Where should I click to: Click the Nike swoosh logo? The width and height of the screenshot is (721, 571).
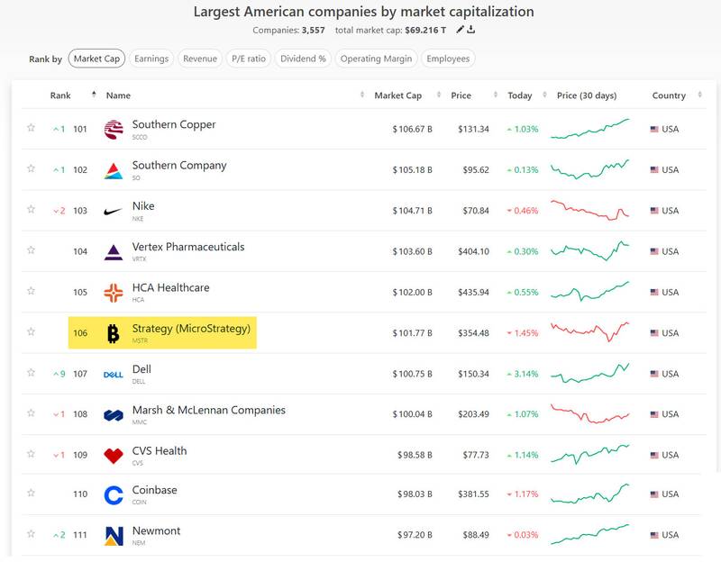pos(114,212)
